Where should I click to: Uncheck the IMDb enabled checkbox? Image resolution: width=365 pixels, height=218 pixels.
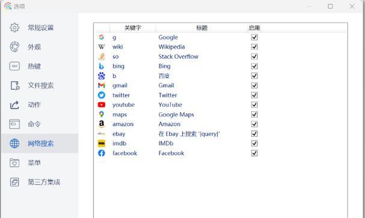(x=254, y=144)
